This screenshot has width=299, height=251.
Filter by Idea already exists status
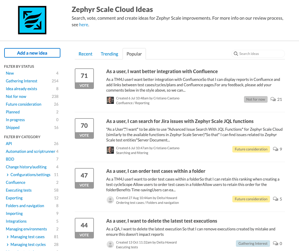tap(21, 89)
